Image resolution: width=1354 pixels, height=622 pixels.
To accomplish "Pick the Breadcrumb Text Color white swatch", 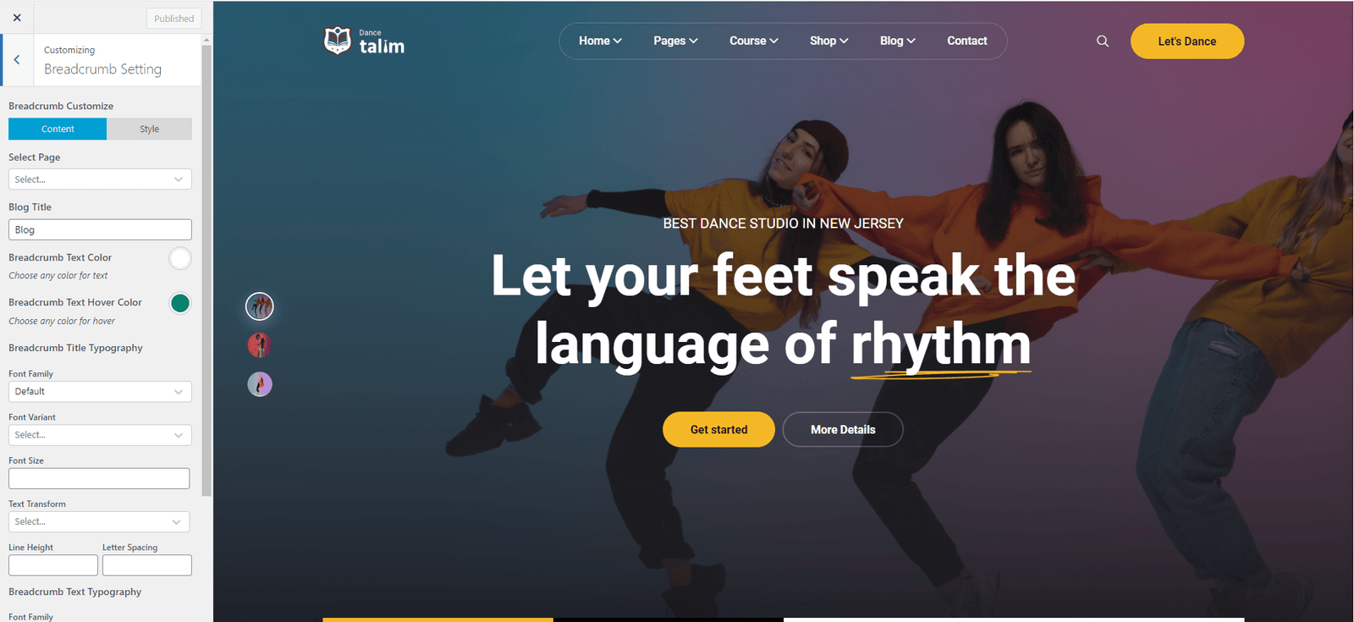I will tap(180, 258).
